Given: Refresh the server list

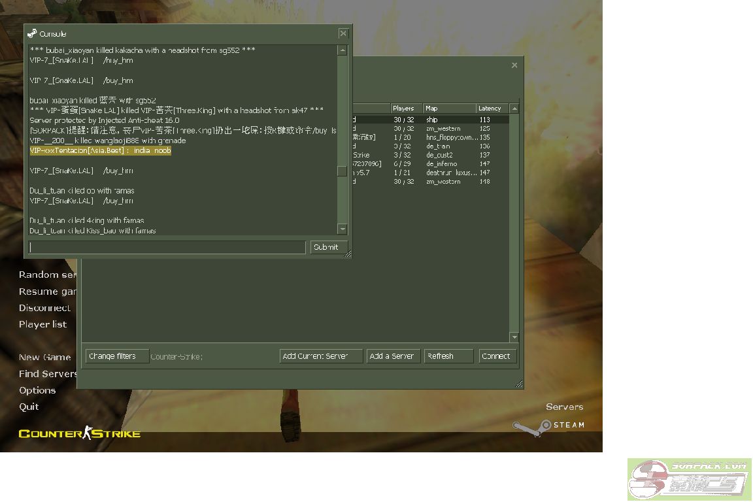Looking at the screenshot, I should point(448,356).
